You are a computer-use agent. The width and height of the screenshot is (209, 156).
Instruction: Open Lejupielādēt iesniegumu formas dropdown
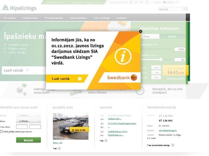coord(88,2)
